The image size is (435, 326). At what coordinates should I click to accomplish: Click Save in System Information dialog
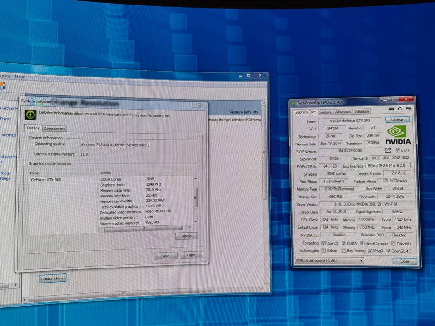pos(165,256)
